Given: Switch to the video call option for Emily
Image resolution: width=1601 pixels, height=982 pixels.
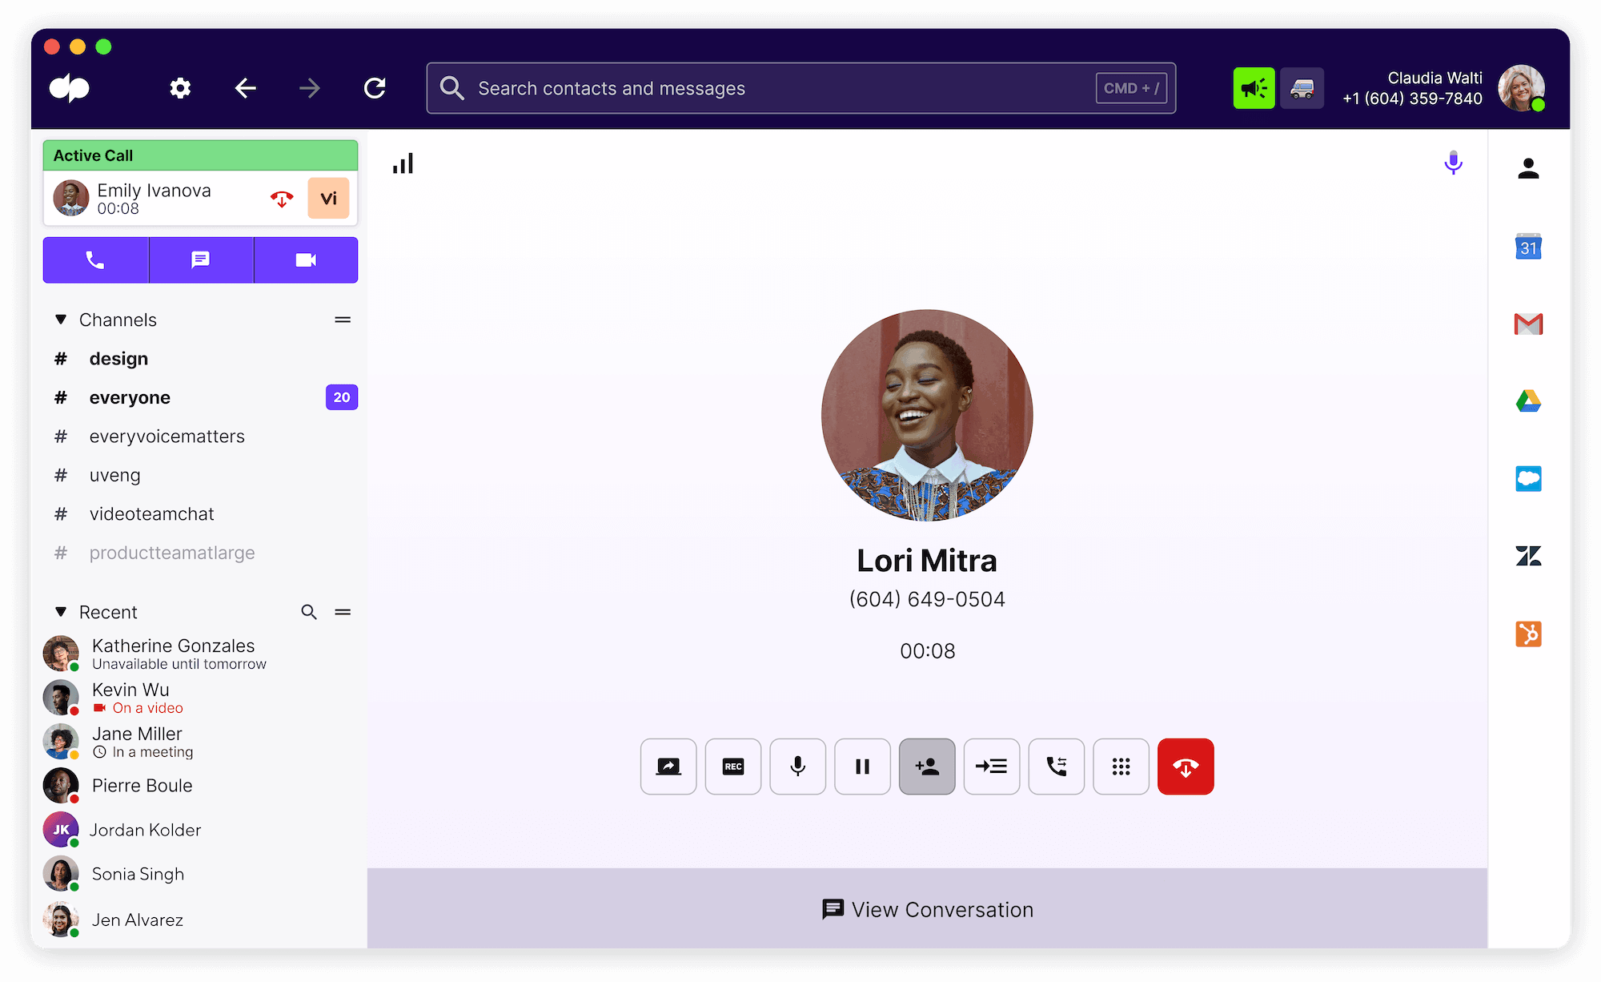Looking at the screenshot, I should 328,198.
